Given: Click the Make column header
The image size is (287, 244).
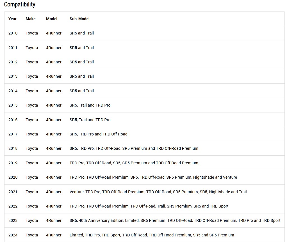Looking at the screenshot, I should (x=31, y=19).
